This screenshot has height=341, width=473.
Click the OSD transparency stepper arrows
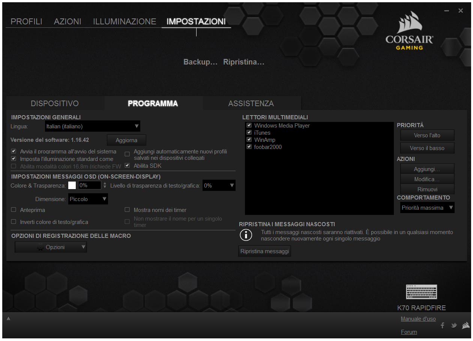[x=105, y=185]
